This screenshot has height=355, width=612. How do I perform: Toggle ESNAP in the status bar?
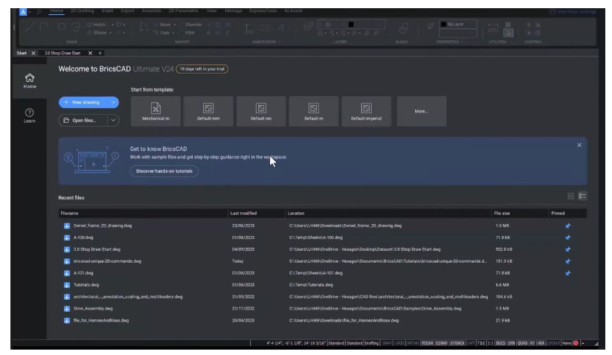tap(442, 343)
